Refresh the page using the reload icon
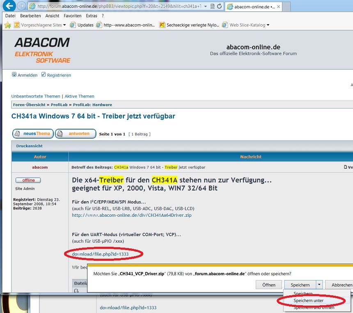 pyautogui.click(x=219, y=6)
